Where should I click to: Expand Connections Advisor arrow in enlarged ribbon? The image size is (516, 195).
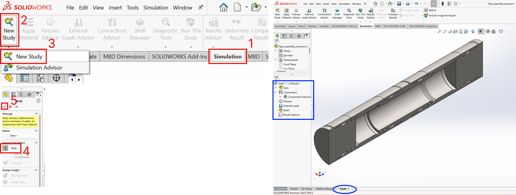112,47
